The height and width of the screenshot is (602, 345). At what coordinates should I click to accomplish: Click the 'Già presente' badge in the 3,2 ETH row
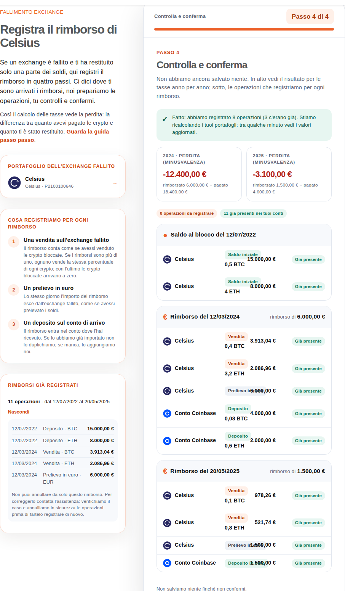coord(308,369)
